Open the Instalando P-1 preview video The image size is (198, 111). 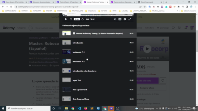click(98, 52)
